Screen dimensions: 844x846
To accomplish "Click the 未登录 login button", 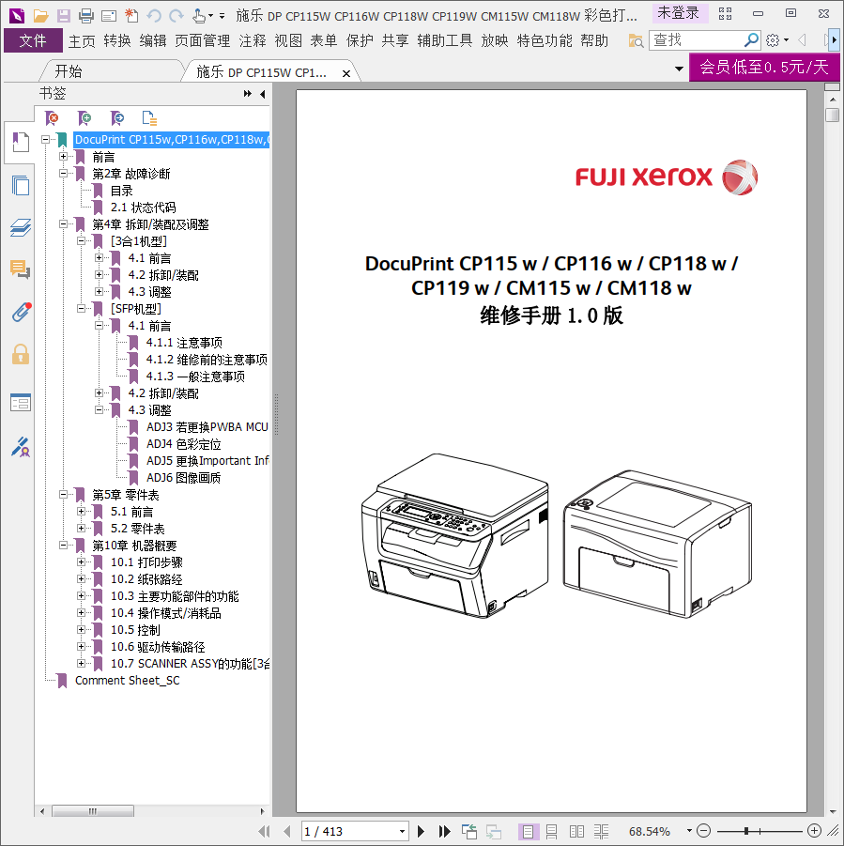I will 678,13.
